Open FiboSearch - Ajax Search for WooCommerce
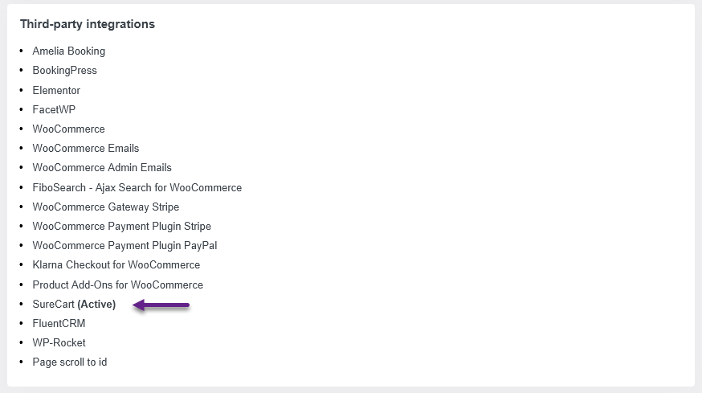Image resolution: width=702 pixels, height=393 pixels. 137,187
